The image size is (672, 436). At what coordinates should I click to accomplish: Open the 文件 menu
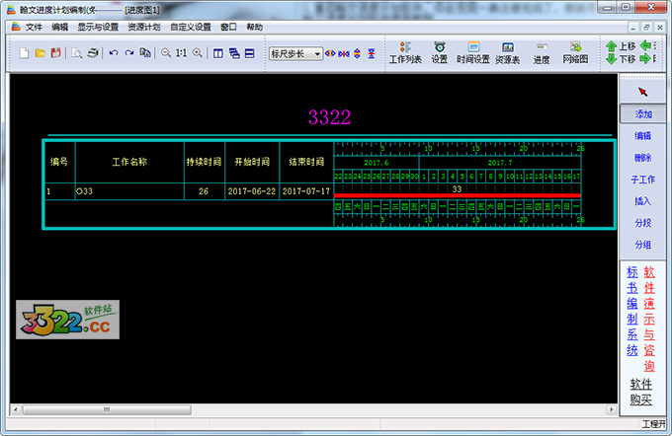coord(34,28)
